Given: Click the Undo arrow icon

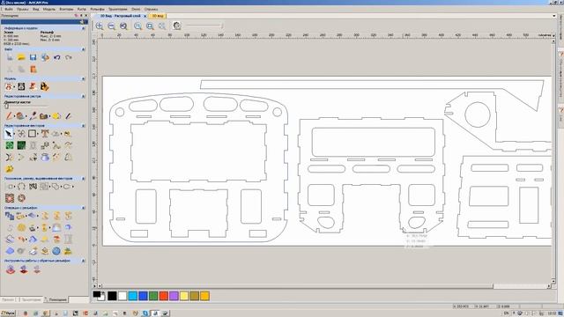Looking at the screenshot, I should click(x=56, y=57).
